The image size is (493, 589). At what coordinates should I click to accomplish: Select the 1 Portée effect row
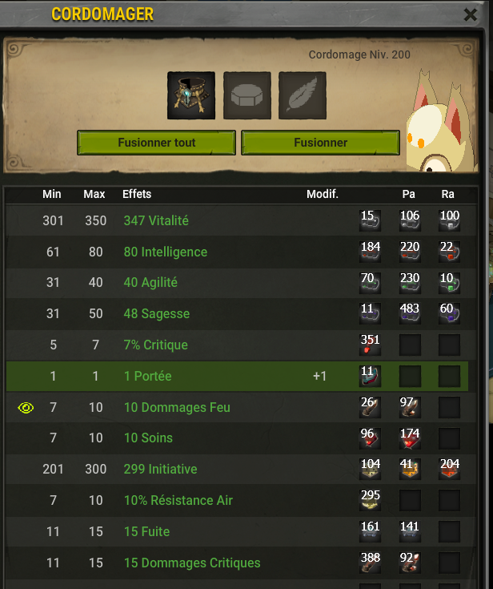click(x=237, y=376)
